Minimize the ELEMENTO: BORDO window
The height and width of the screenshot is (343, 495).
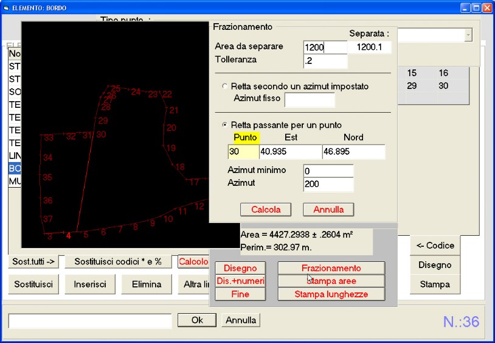[465, 8]
